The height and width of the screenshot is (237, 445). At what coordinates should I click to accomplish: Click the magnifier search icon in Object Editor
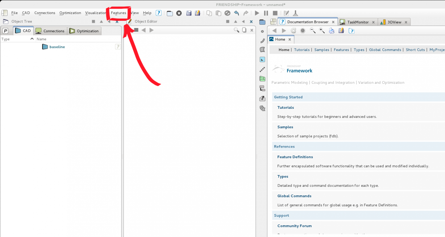click(236, 30)
